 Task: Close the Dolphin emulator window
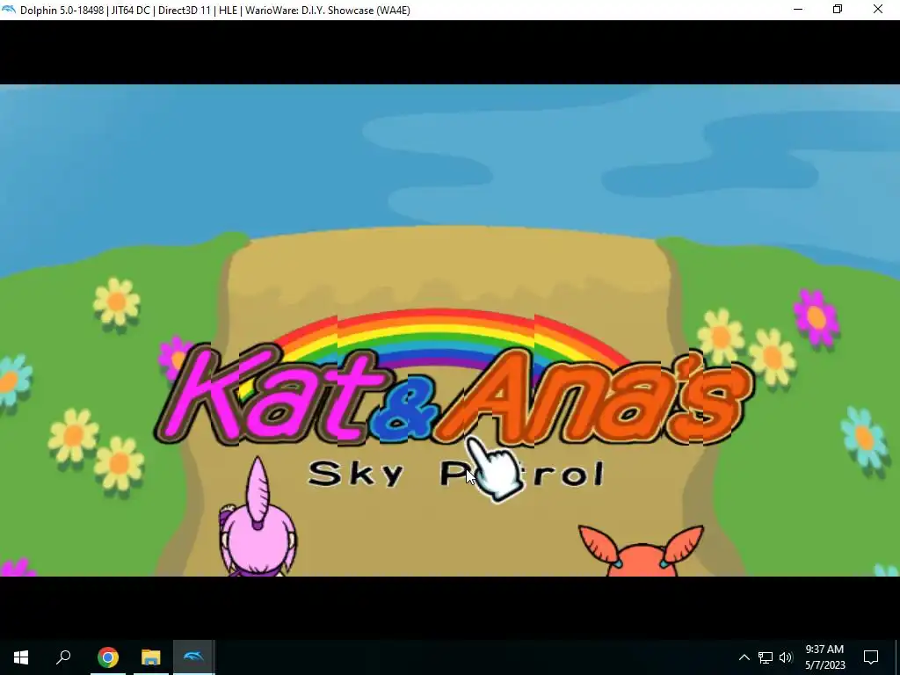coord(878,10)
